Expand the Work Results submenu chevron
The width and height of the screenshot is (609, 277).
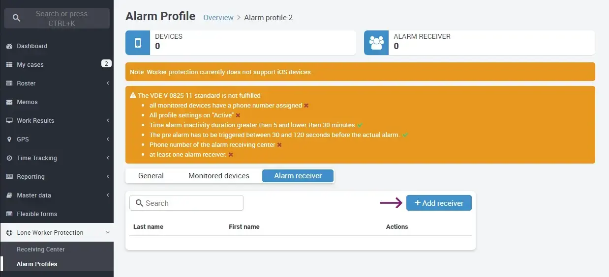(x=108, y=121)
